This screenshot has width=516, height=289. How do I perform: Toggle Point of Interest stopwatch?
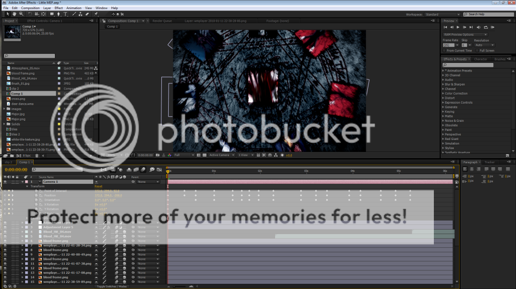[36, 191]
